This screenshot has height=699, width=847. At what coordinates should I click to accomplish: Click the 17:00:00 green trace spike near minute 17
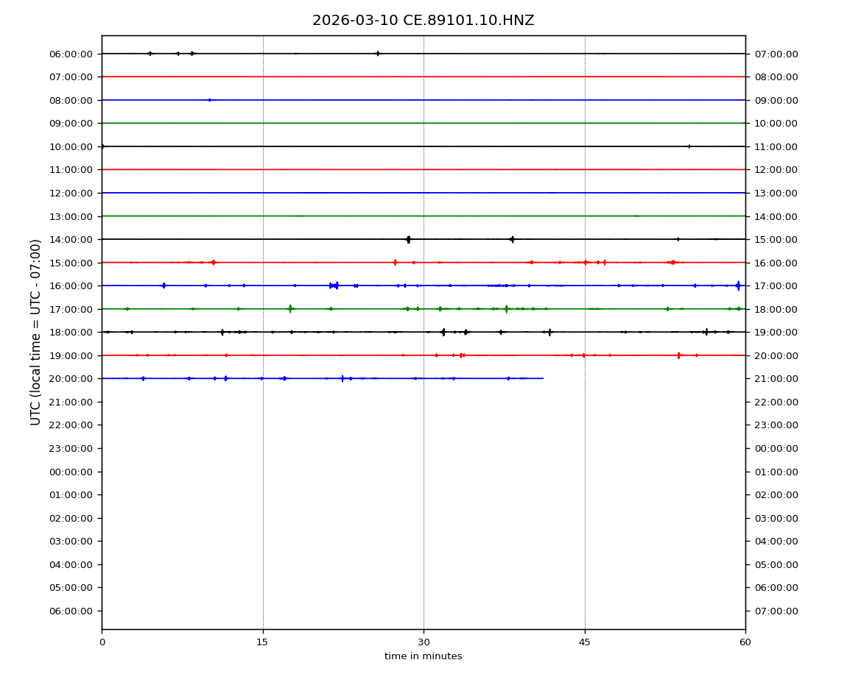290,309
